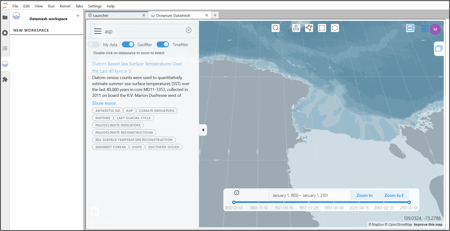Open the map layers panel icon
This screenshot has width=450, height=231.
(439, 49)
